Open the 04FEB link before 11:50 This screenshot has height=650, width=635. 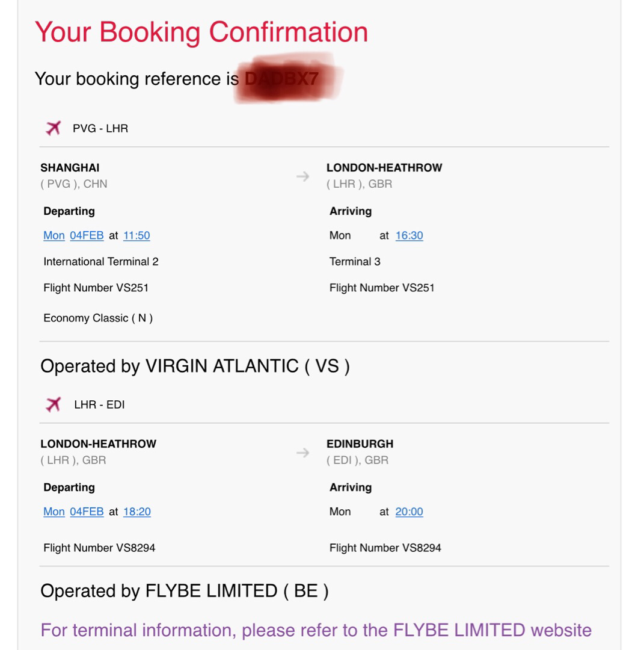pyautogui.click(x=87, y=235)
